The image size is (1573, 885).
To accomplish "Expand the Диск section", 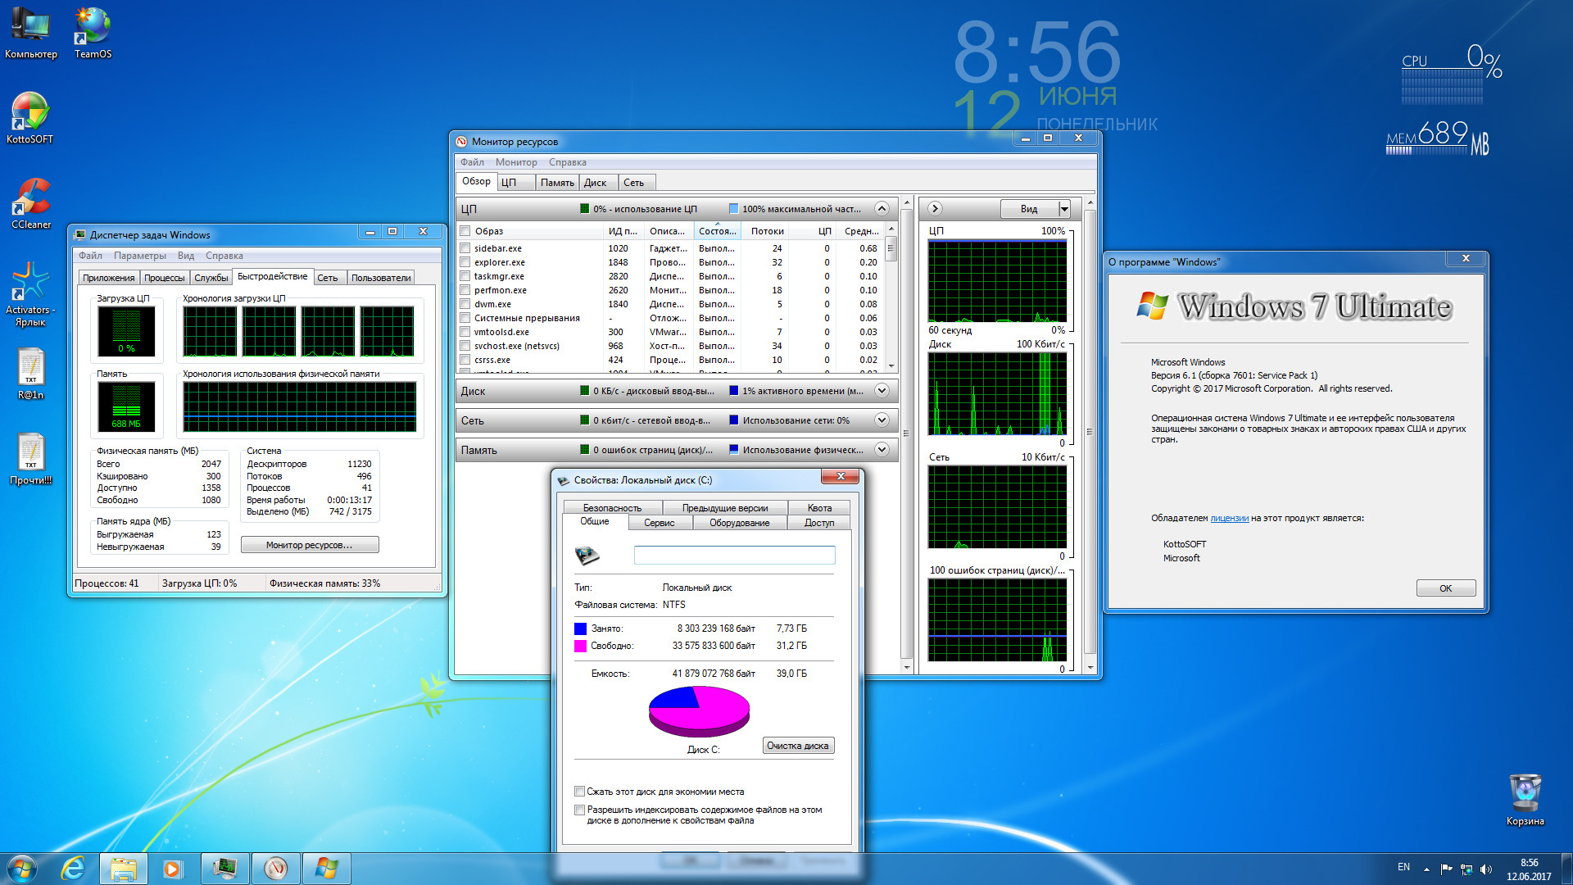I will [882, 391].
